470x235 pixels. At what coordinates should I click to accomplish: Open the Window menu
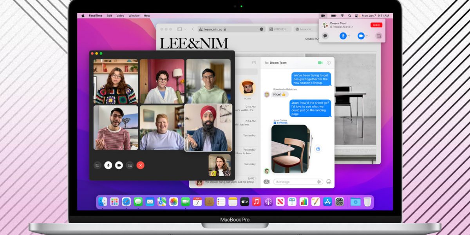click(x=134, y=16)
